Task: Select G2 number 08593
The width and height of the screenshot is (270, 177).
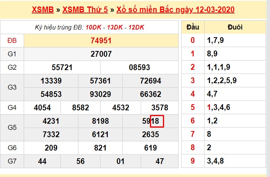Action: coord(140,67)
